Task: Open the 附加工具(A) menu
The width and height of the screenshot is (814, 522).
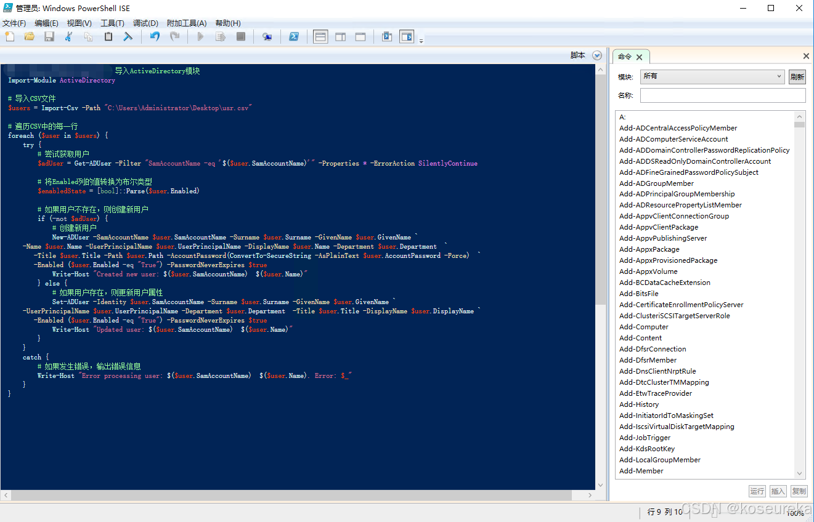Action: click(x=187, y=23)
